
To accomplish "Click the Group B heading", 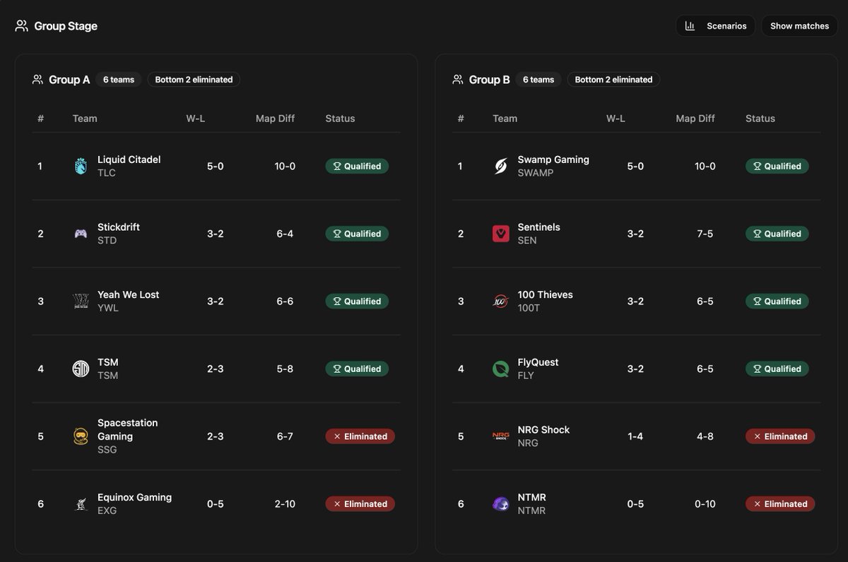I will coord(490,80).
